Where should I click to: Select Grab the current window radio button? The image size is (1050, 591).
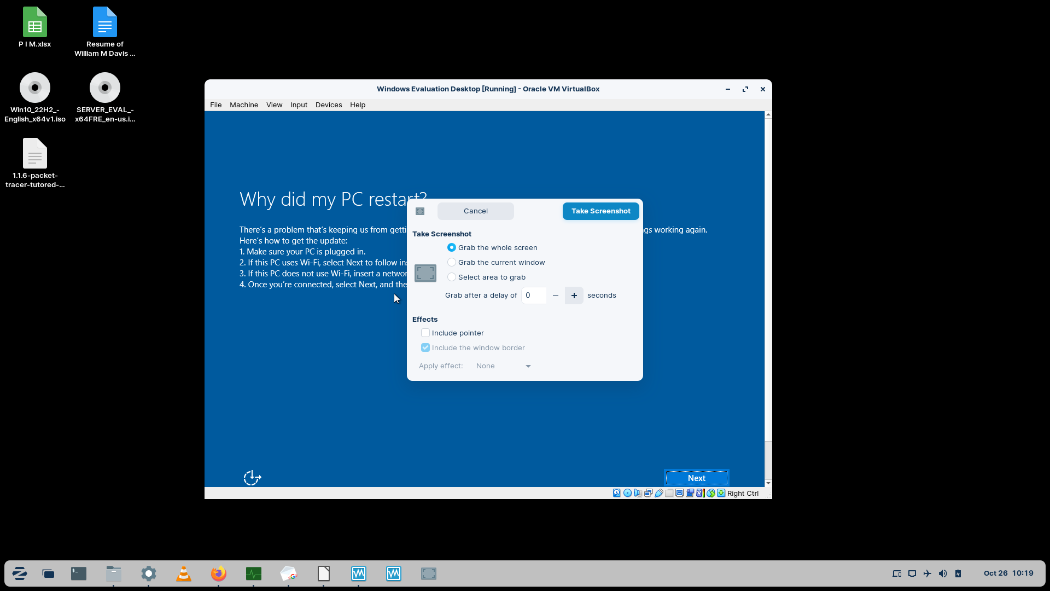point(451,262)
